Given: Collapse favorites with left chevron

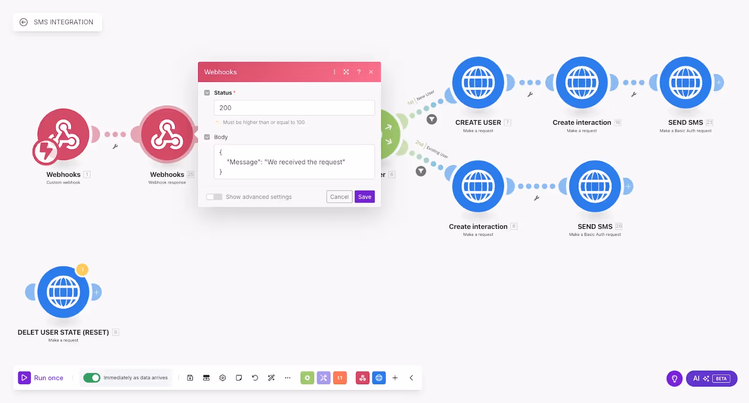Looking at the screenshot, I should [411, 378].
